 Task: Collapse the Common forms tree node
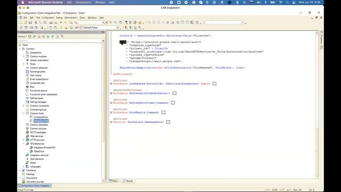[x=23, y=114]
